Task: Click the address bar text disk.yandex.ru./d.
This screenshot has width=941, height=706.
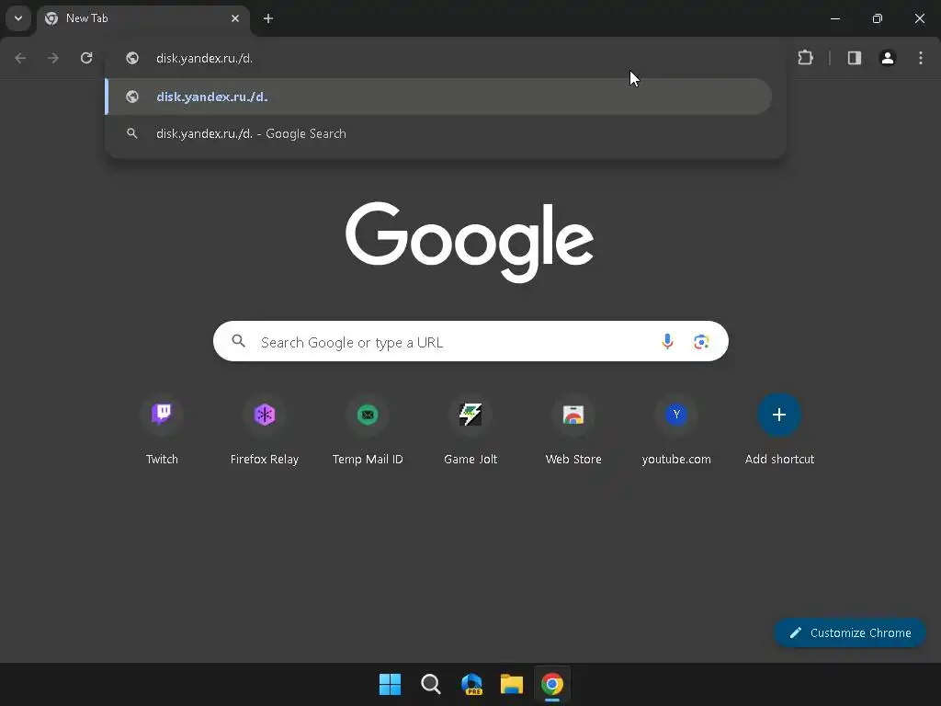Action: (x=204, y=58)
